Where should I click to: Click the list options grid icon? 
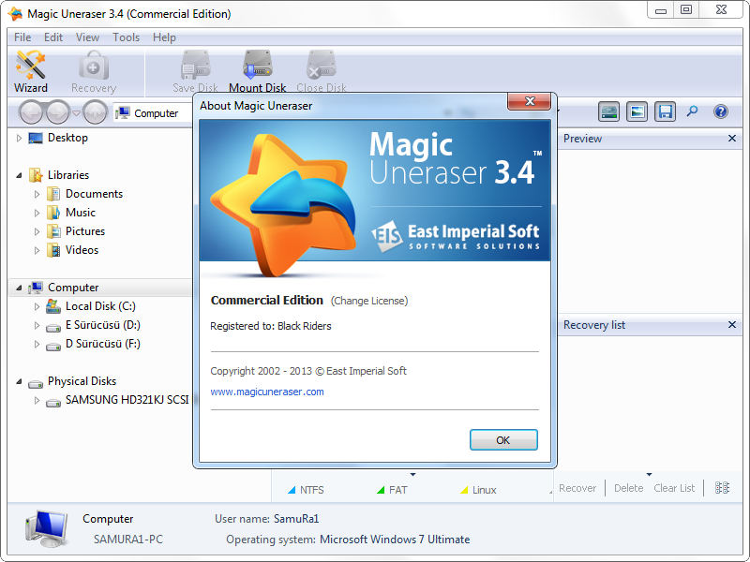click(722, 487)
